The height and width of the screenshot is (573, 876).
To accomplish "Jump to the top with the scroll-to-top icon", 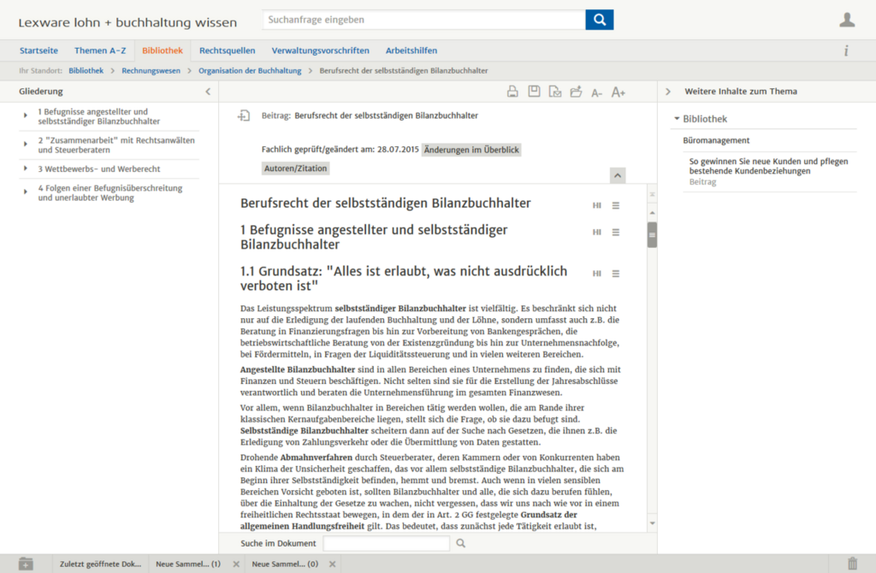I will coord(652,194).
